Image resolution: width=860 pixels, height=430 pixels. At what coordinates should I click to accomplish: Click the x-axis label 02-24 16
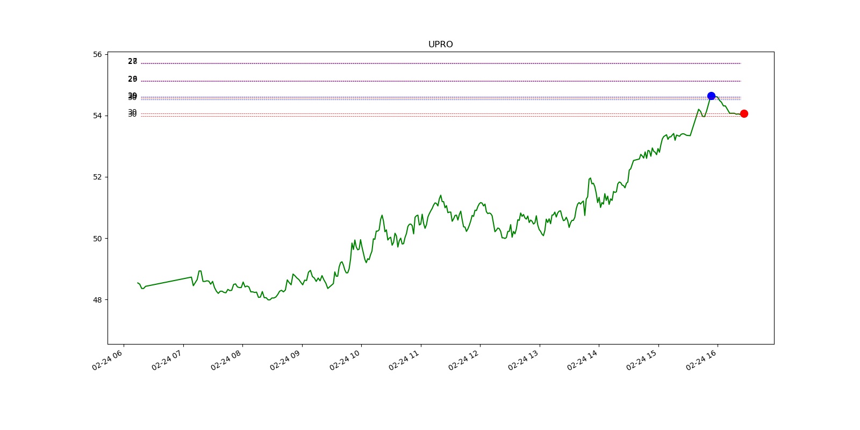[701, 360]
